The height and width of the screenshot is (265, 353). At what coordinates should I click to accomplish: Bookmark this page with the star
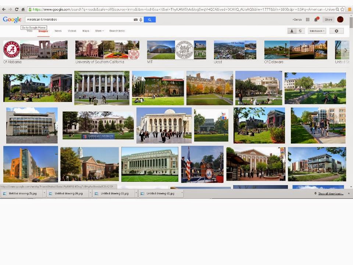(342, 9)
